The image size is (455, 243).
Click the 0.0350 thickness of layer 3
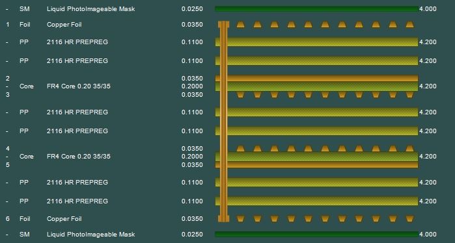[x=192, y=95]
